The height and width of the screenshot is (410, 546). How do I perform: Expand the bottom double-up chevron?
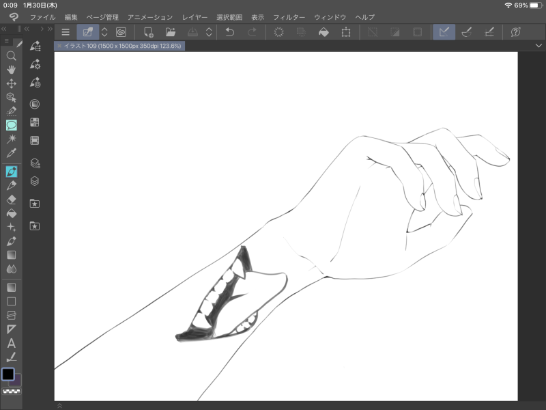(59, 406)
